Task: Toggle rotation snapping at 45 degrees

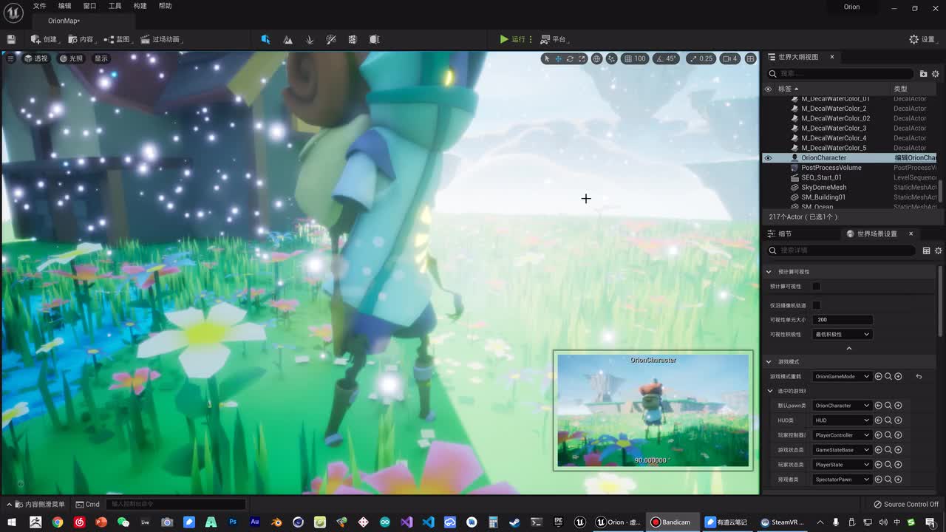Action: click(666, 58)
